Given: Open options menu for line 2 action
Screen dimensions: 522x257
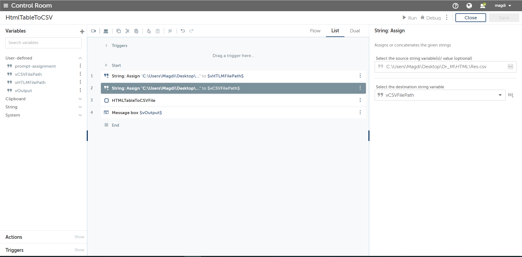Looking at the screenshot, I should coord(360,88).
